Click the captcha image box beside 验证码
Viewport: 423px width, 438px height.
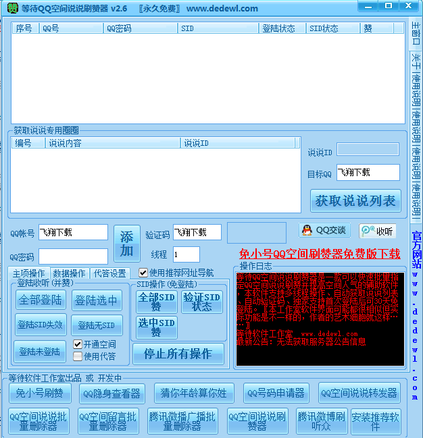[x=257, y=233]
